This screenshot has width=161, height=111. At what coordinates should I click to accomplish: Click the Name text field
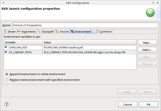pos(85,25)
